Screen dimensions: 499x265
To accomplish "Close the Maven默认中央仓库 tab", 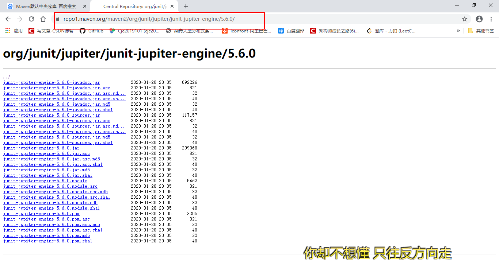I will click(85, 6).
